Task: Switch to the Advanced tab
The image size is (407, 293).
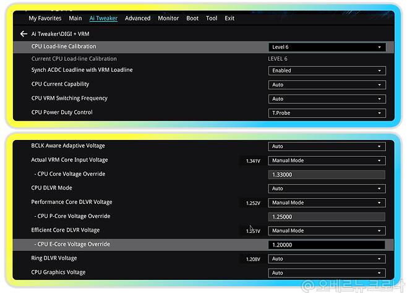Action: tap(137, 19)
